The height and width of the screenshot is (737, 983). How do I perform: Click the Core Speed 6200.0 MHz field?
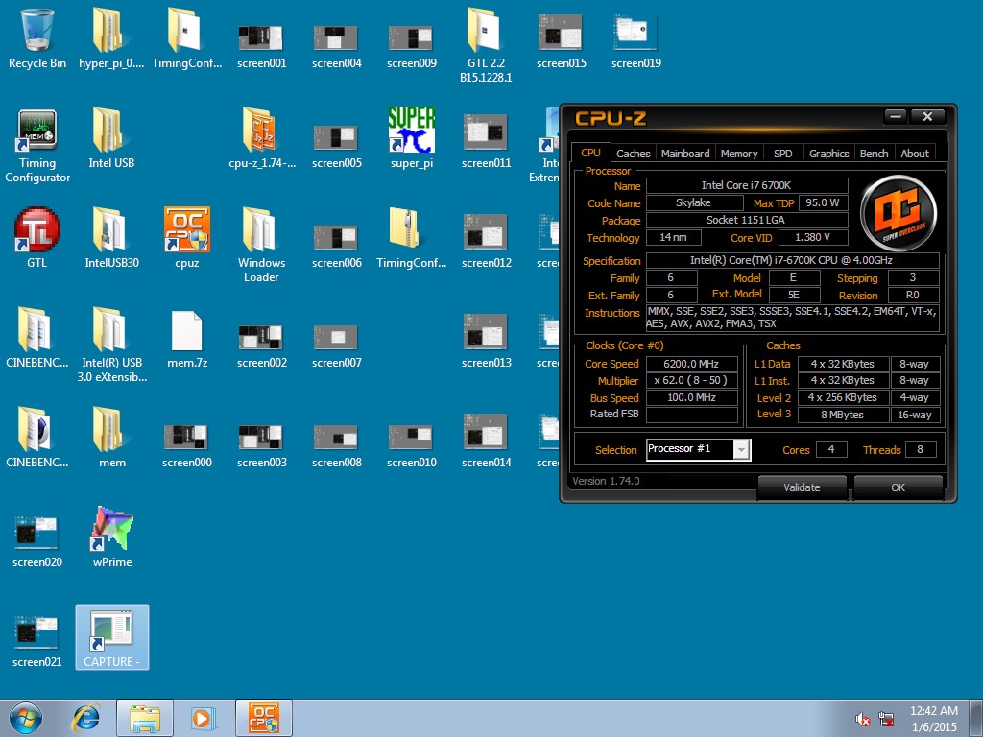click(691, 364)
